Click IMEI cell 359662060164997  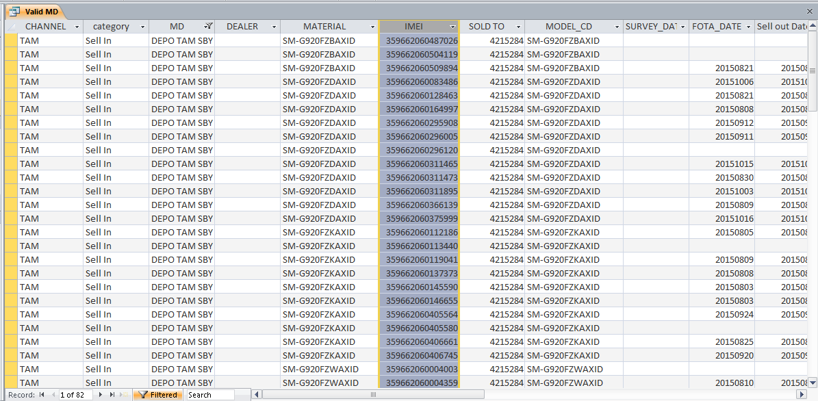(419, 109)
